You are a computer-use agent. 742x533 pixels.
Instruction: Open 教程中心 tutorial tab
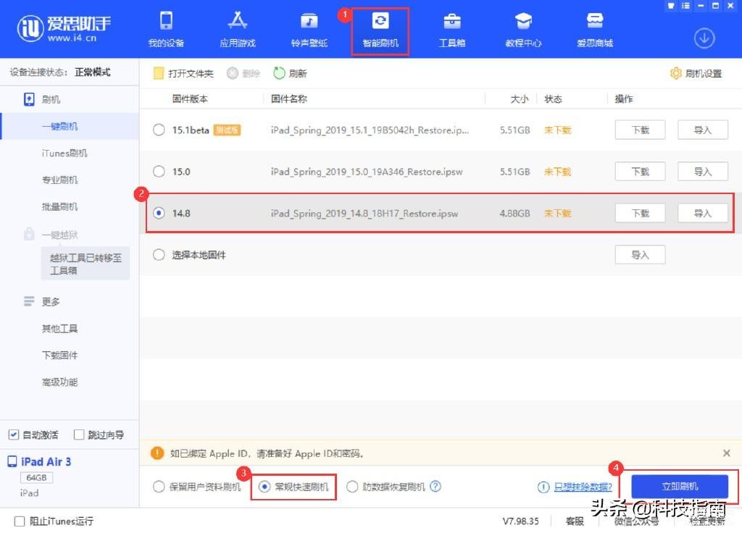pyautogui.click(x=523, y=29)
